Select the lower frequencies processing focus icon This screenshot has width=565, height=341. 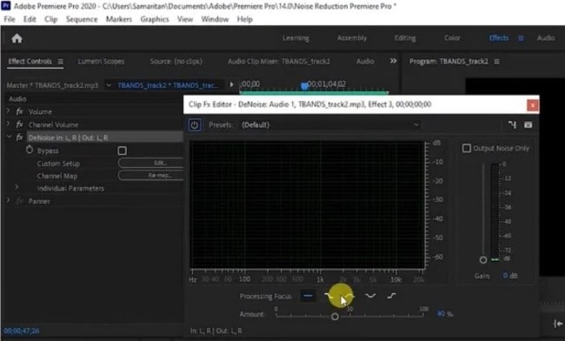point(329,296)
